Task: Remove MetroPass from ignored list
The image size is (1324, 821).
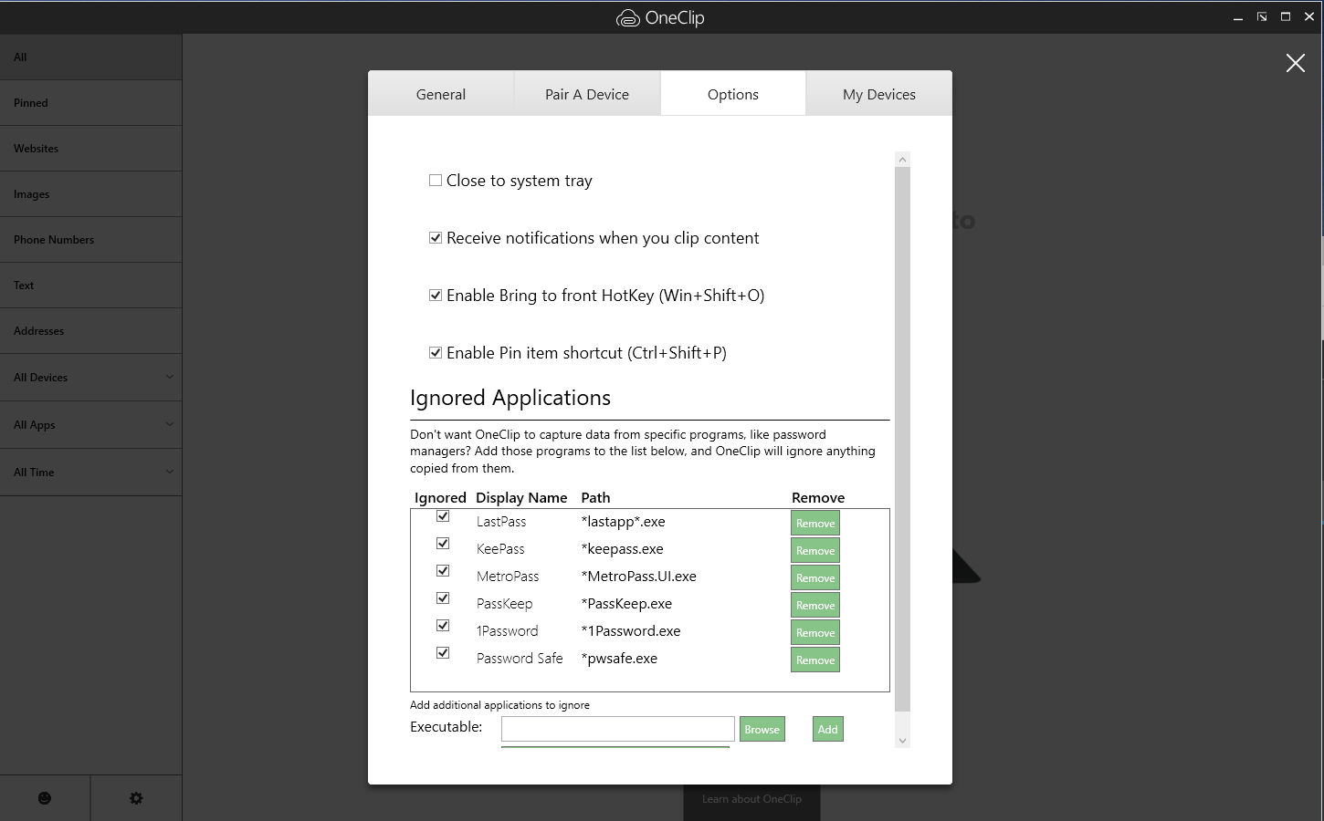Action: coord(815,577)
